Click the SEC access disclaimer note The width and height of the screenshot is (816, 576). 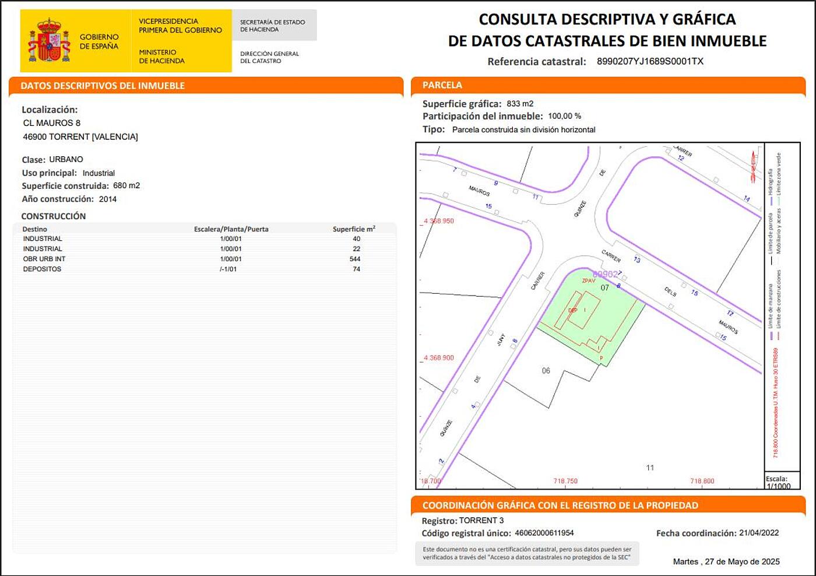pos(527,553)
